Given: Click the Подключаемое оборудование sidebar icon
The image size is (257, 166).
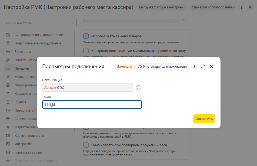Looking at the screenshot, I should coord(8,43).
